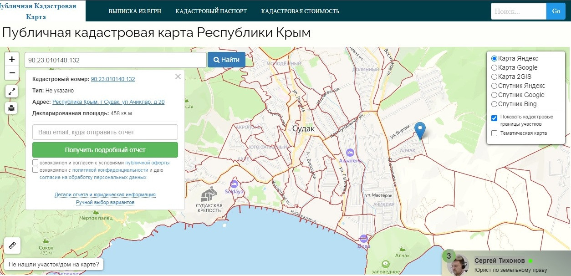Open the ruler measurement tool
571x276 pixels.
pos(12,245)
